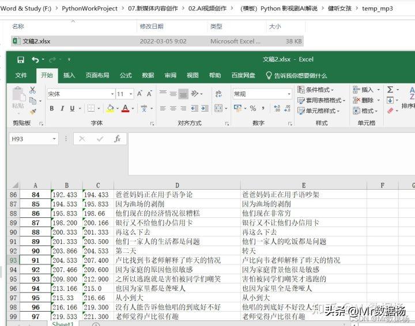This screenshot has height=326, width=415.
Task: Open the Quick Access Toolbar customize arrow
Action: point(69,60)
